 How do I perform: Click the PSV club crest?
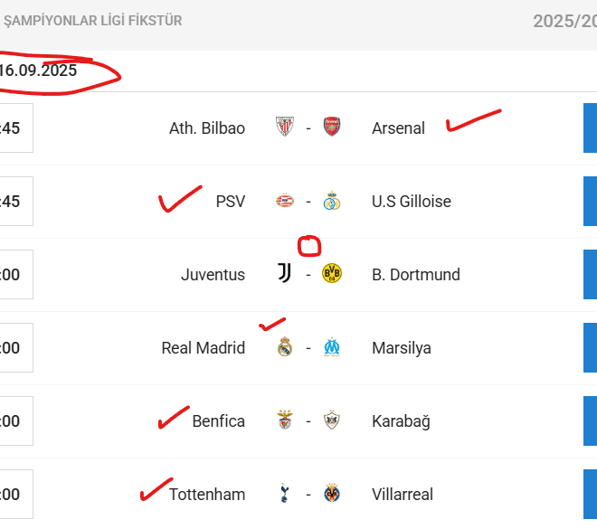(x=285, y=201)
